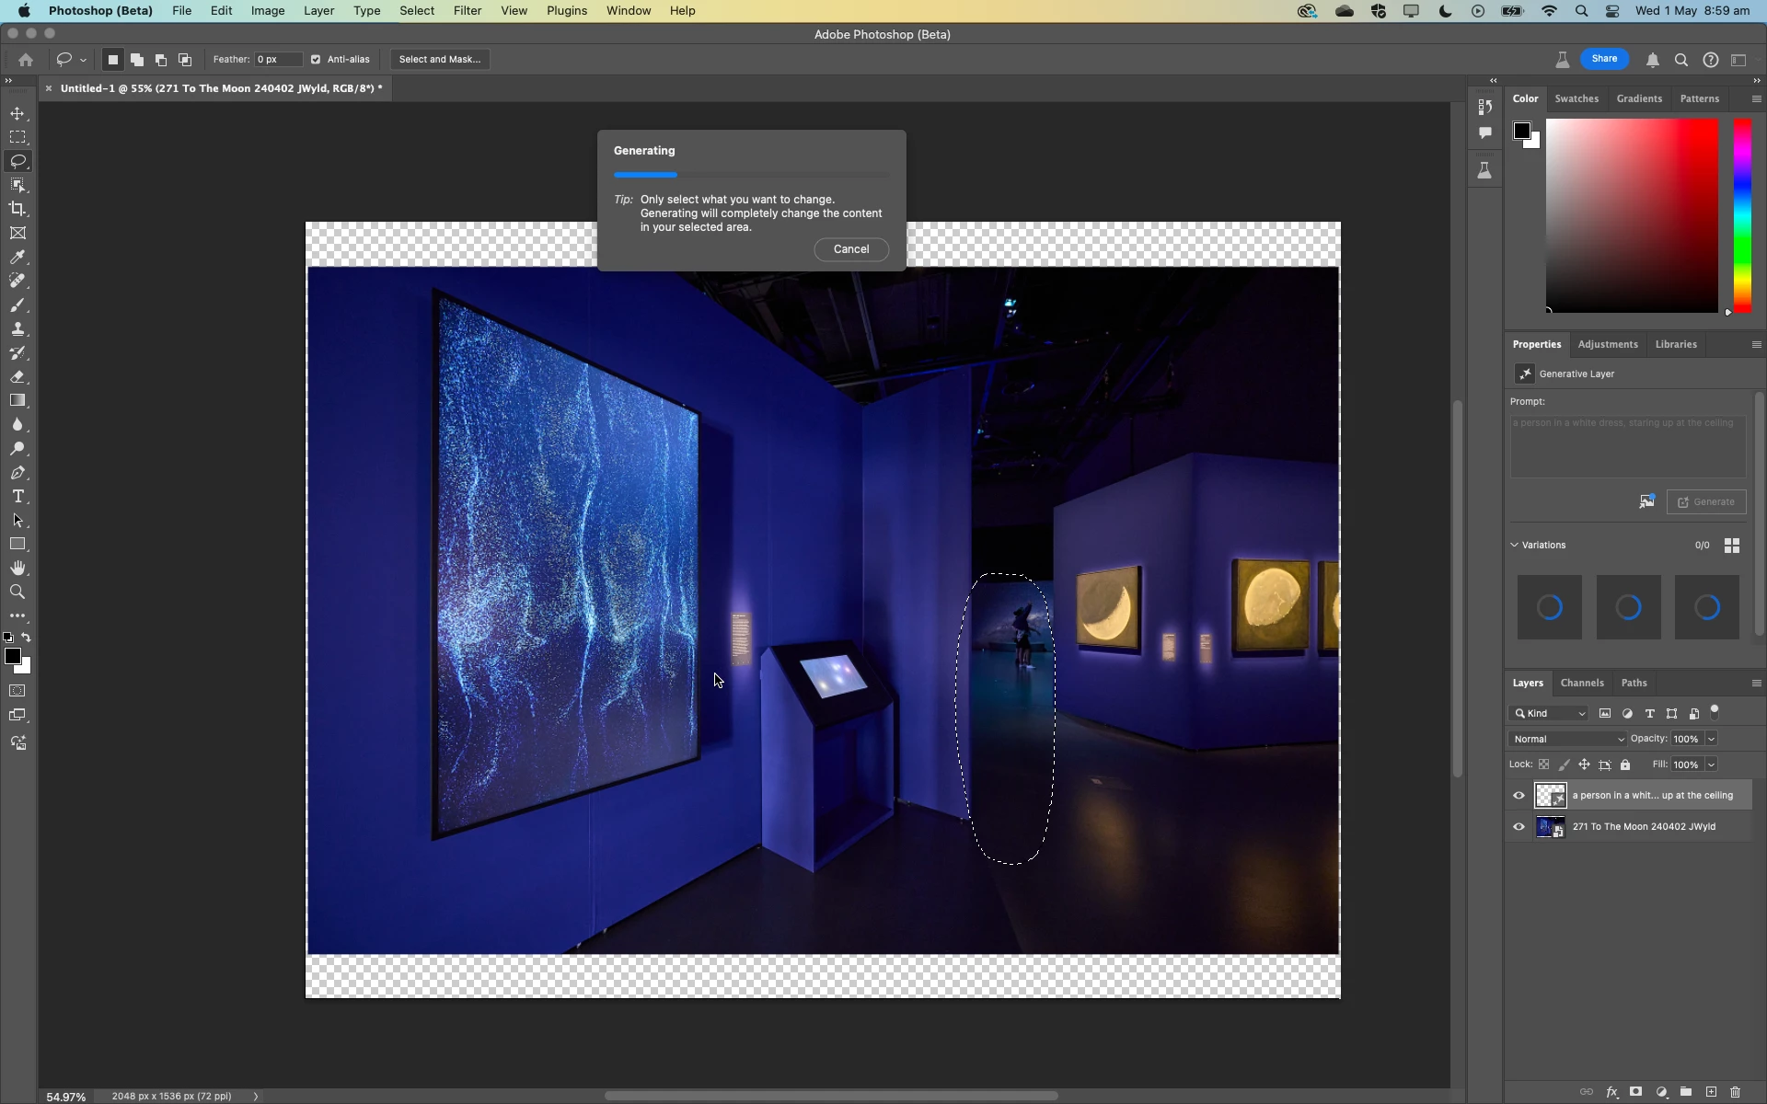1767x1104 pixels.
Task: Select the Move tool
Action: 17,113
